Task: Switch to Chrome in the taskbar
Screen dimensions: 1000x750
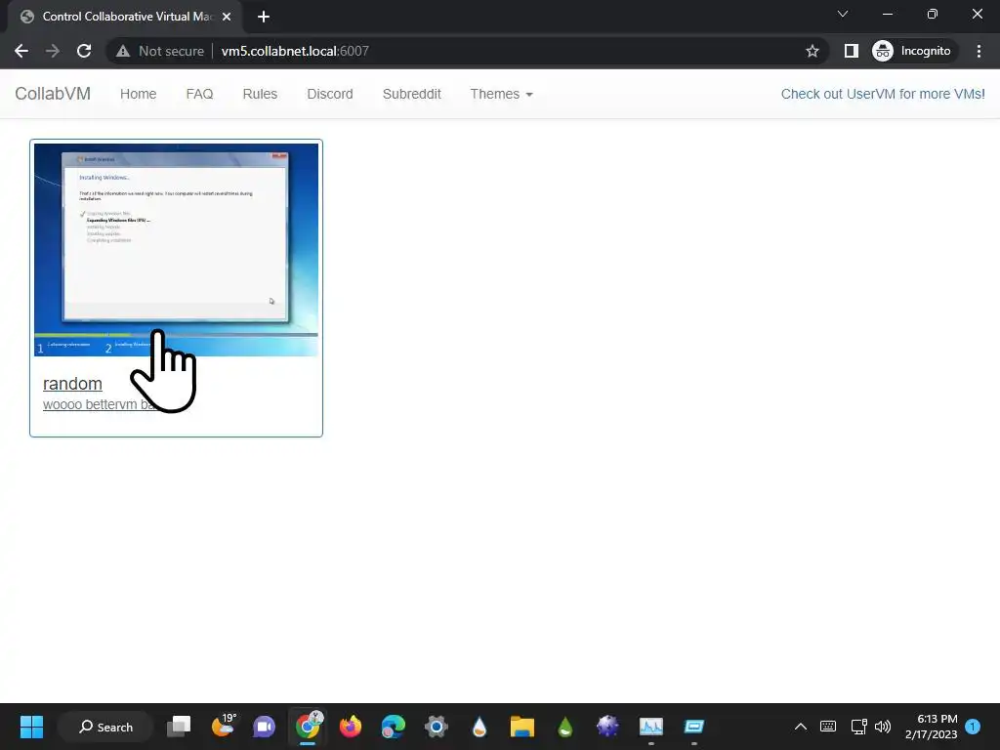Action: [308, 727]
